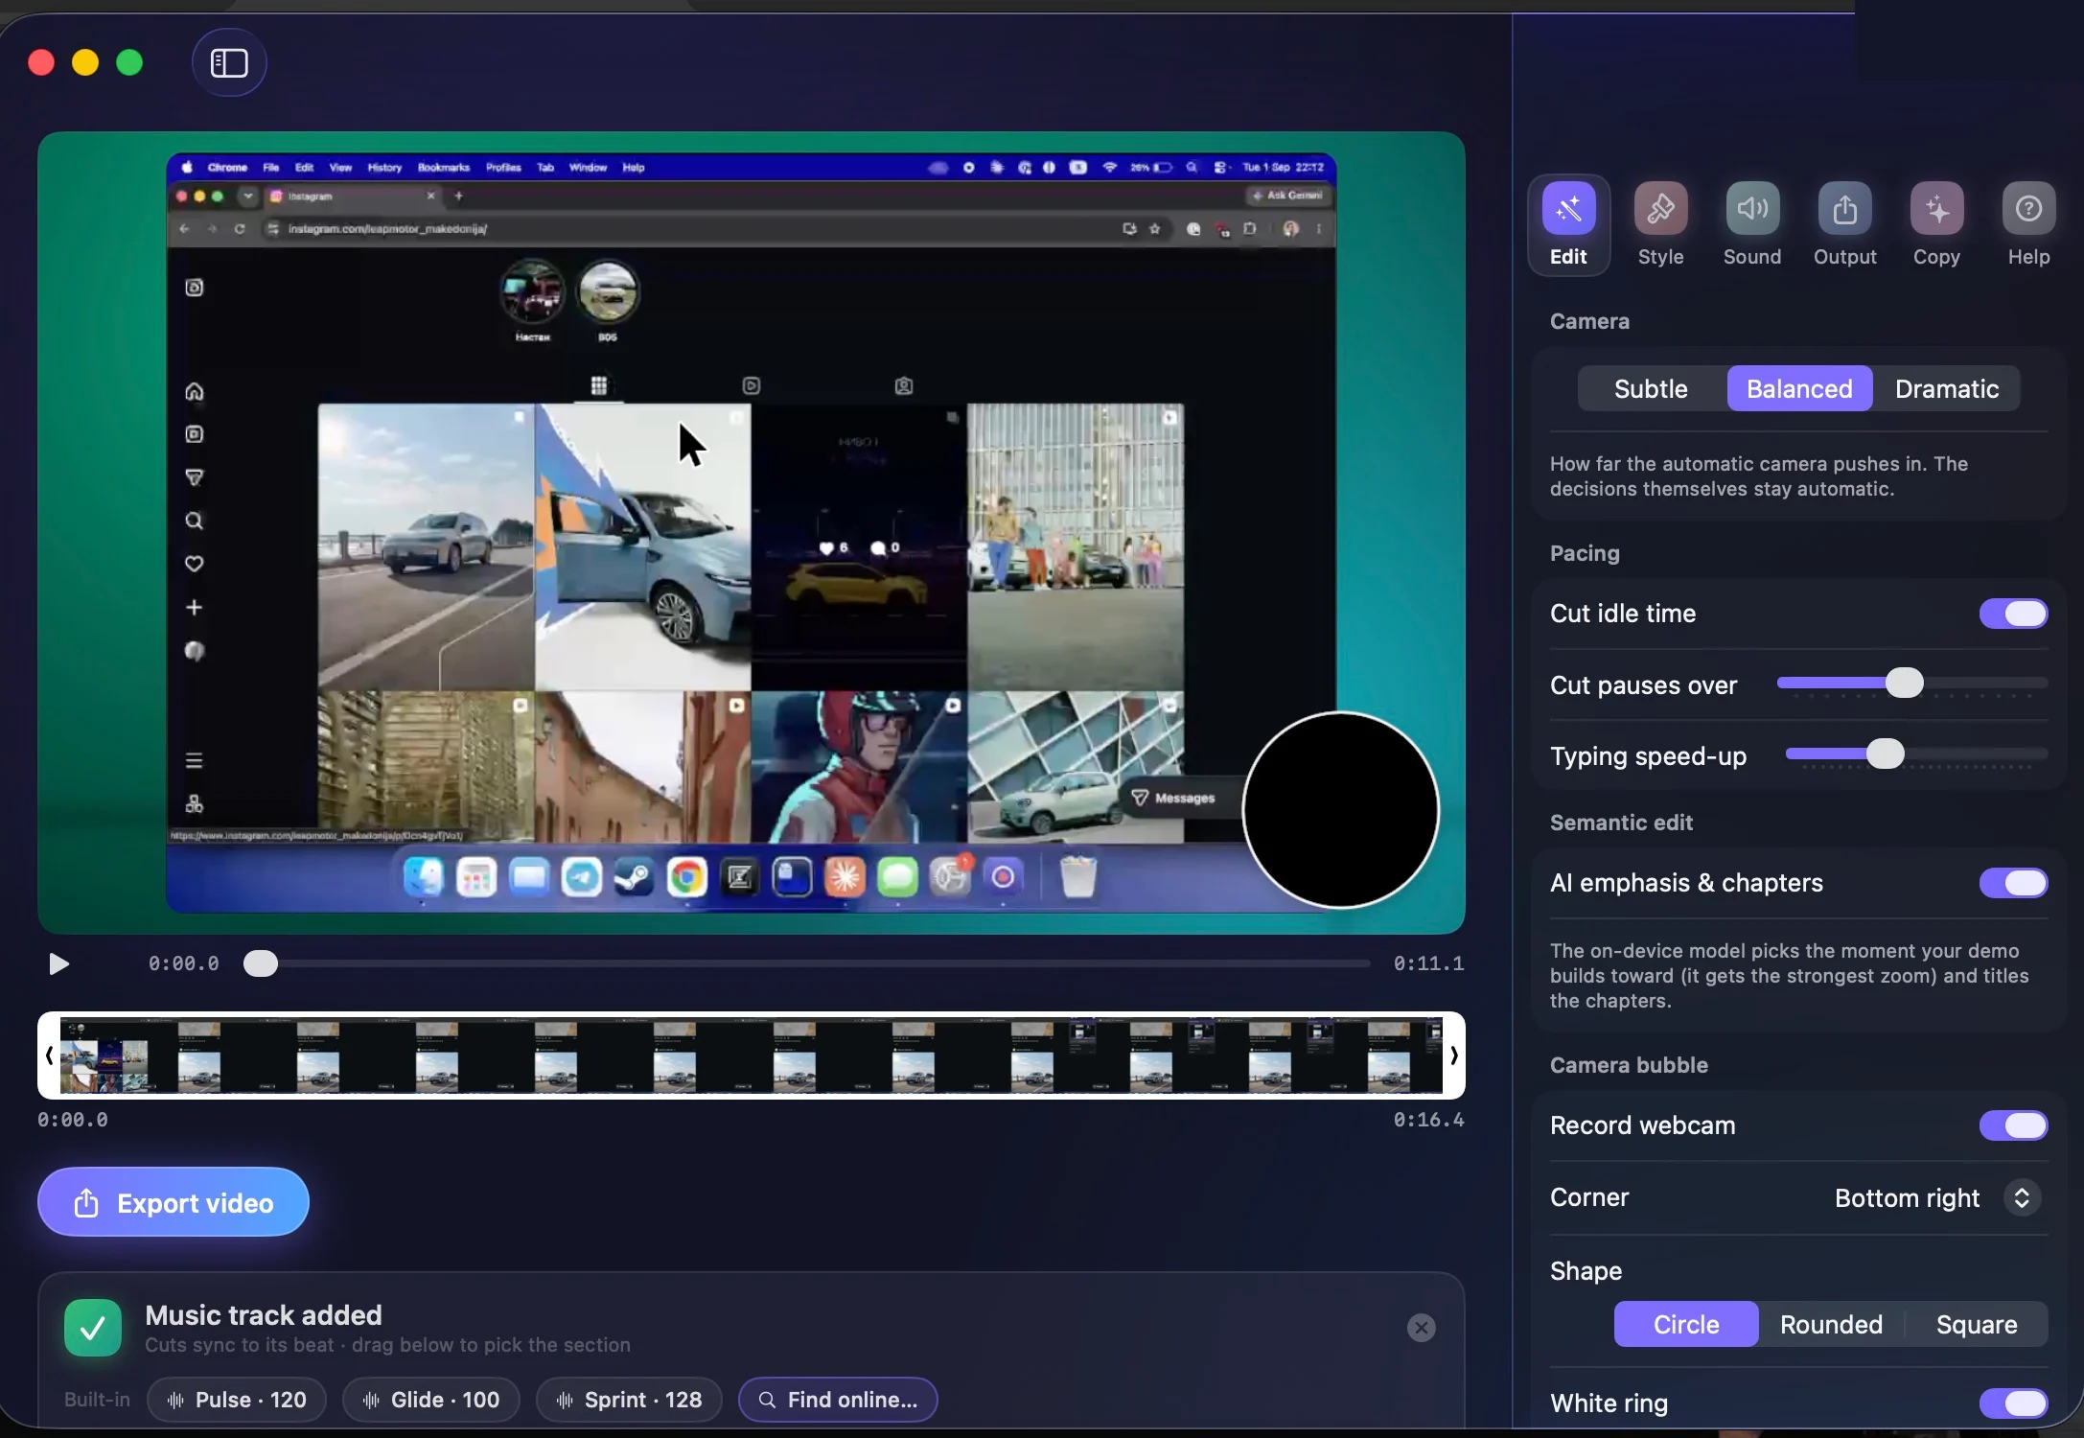Screen dimensions: 2084x1438
Task: Click the webcam bubble in preview
Action: [1340, 810]
